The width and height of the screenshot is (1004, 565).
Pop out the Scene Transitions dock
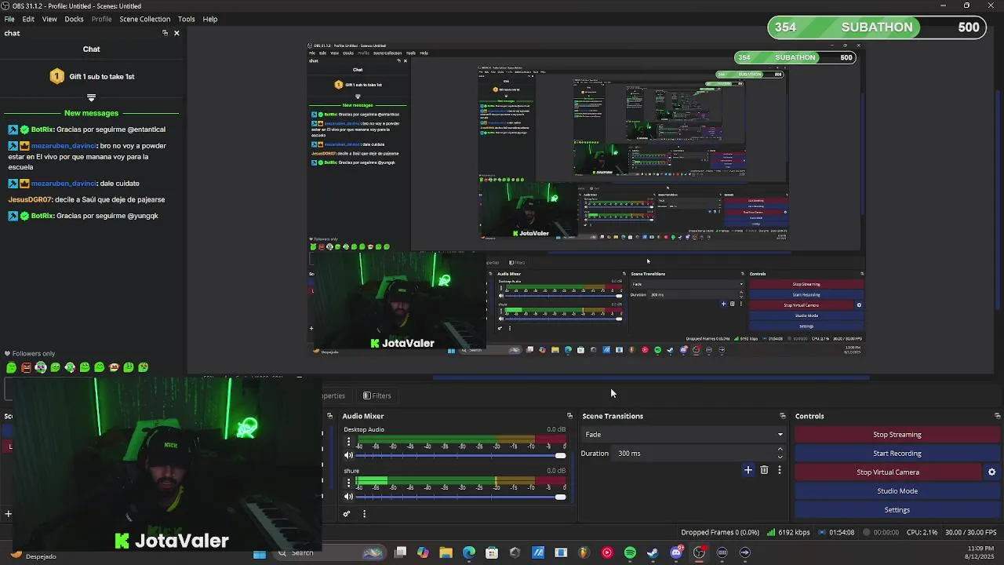click(782, 416)
